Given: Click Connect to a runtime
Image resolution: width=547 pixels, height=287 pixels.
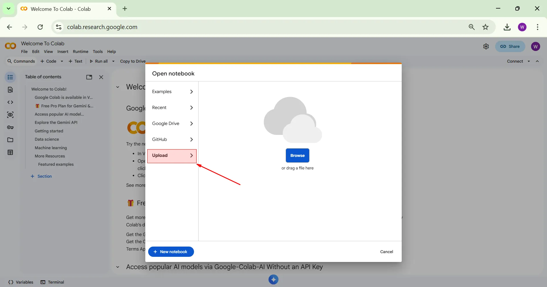Looking at the screenshot, I should 515,61.
